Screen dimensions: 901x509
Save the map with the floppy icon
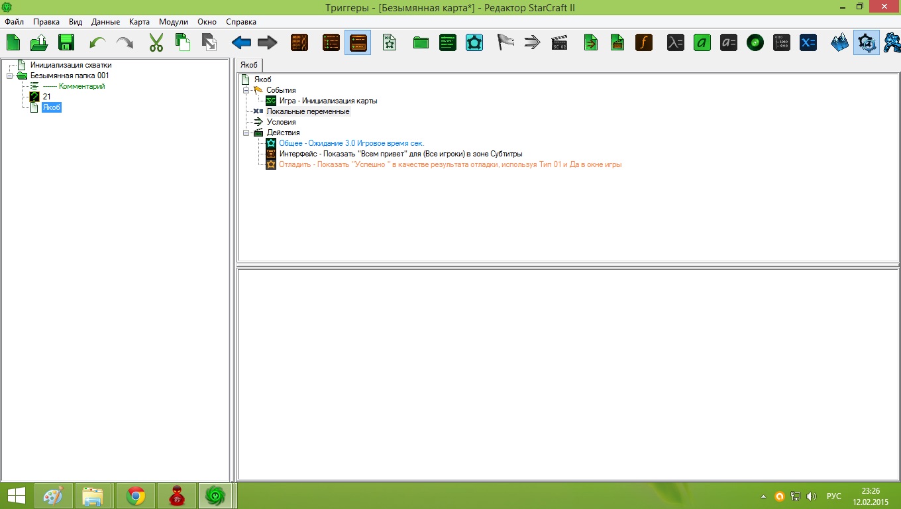pos(66,43)
